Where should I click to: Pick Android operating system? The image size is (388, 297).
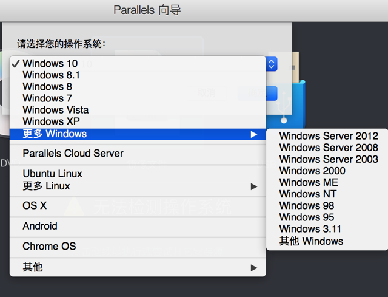40,226
